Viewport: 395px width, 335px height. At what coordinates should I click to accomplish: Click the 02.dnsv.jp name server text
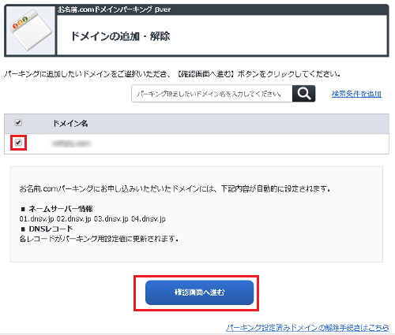[74, 219]
